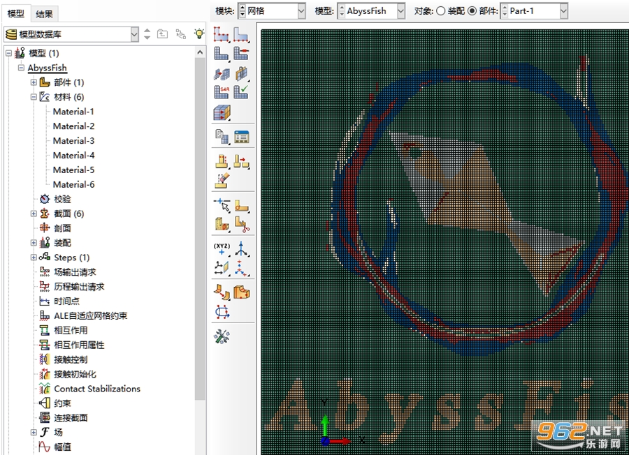
Task: Choose the Create Datum Axis tool
Action: pos(241,248)
